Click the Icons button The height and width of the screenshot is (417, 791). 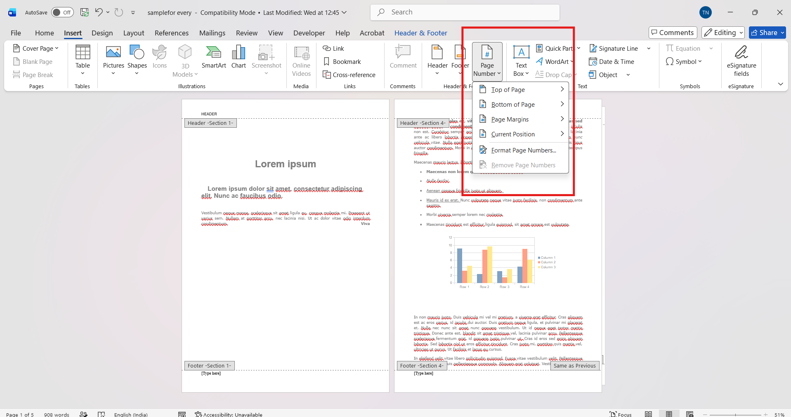[160, 57]
